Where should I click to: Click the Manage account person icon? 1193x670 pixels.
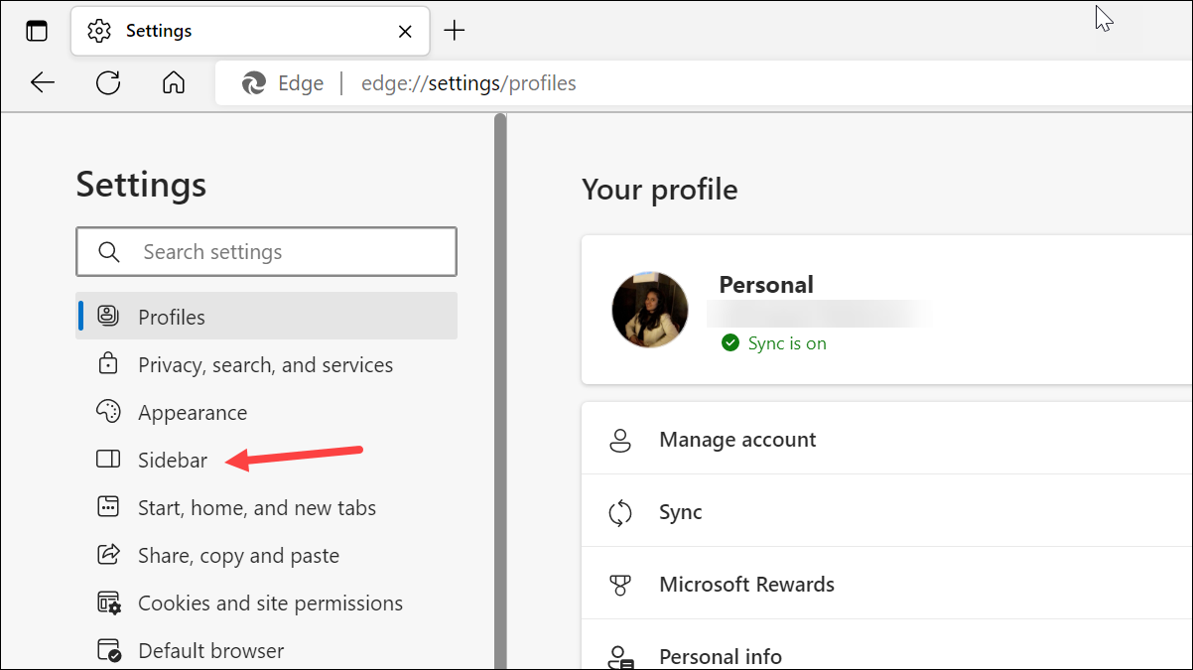(x=620, y=440)
